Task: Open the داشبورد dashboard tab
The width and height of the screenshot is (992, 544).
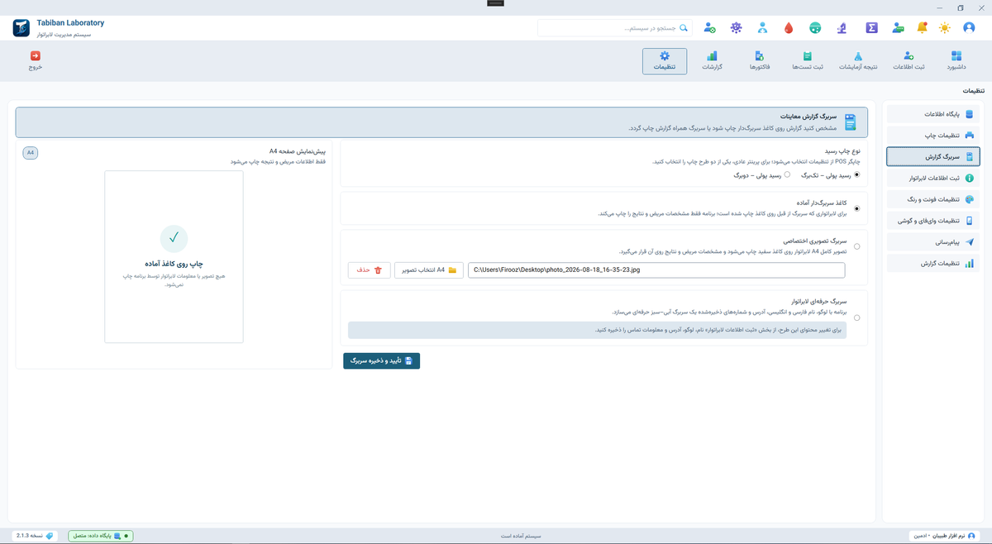Action: click(956, 60)
